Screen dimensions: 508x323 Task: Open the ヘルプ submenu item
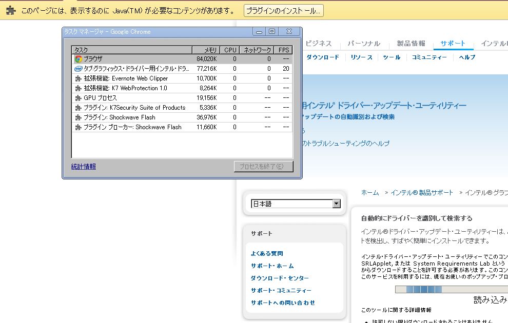467,57
